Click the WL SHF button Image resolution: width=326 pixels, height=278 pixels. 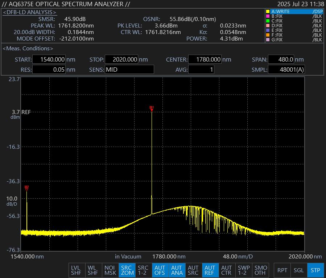93,270
